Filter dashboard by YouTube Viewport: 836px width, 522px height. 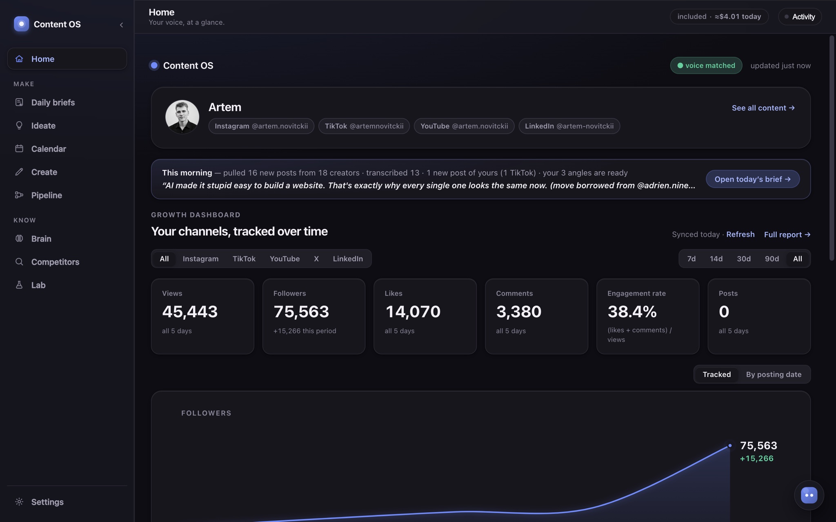coord(285,259)
